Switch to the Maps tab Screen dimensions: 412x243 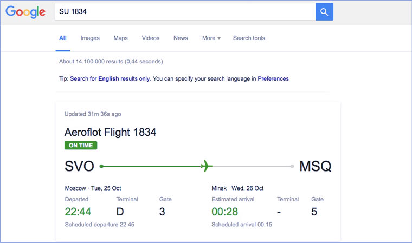[120, 38]
